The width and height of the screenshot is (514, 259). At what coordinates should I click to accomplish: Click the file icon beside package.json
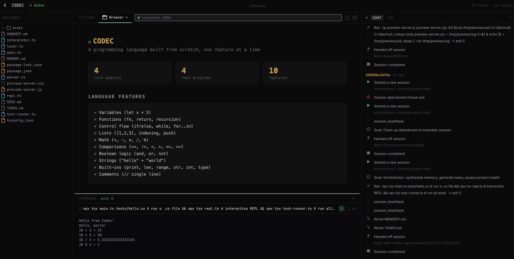[x=3, y=71]
